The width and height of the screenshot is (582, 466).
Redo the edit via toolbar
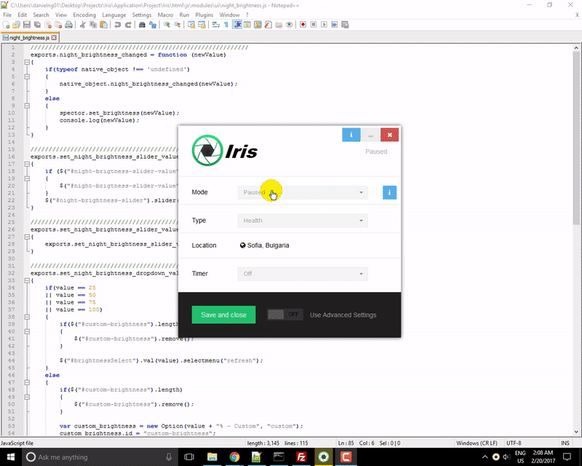pos(128,25)
